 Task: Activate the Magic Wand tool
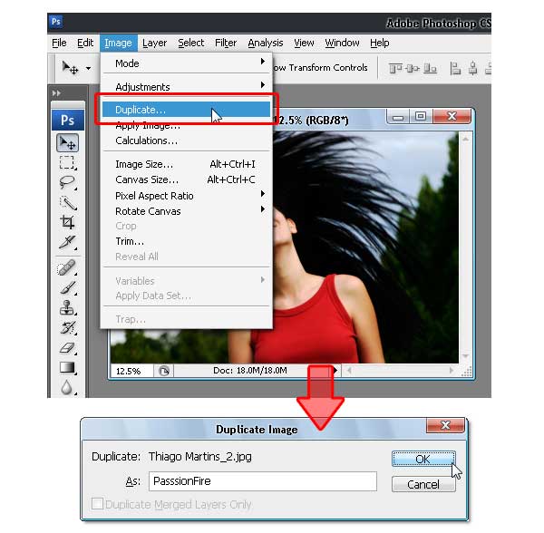click(68, 202)
